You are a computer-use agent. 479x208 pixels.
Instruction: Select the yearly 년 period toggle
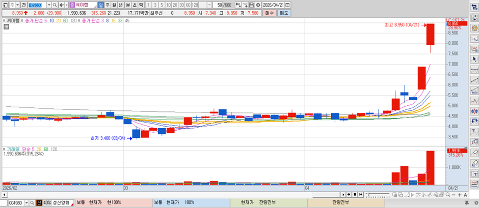click(120, 5)
